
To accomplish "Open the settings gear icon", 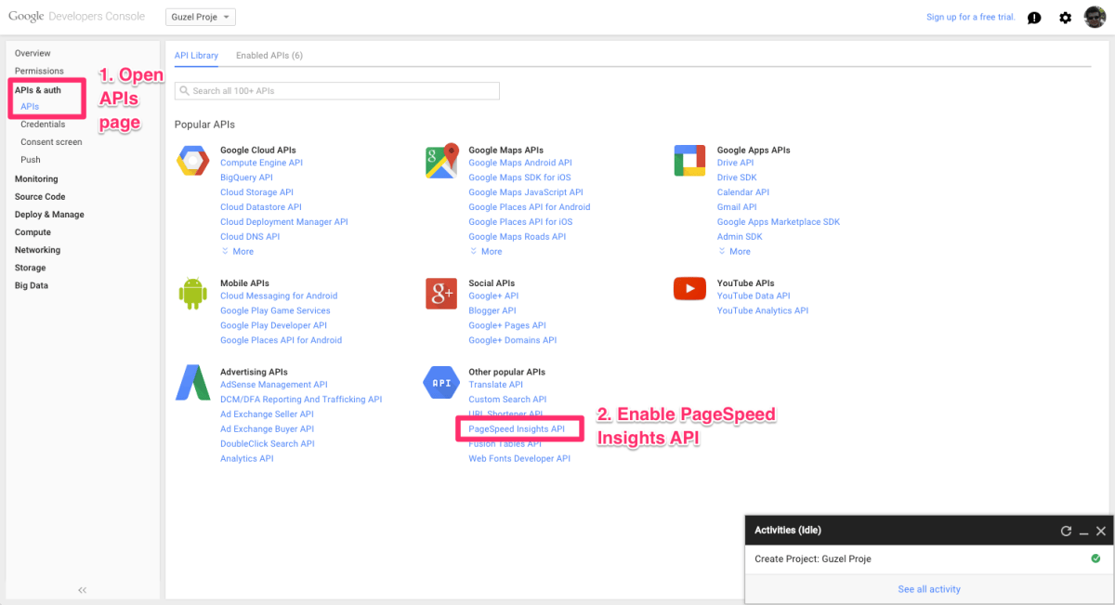I will pyautogui.click(x=1065, y=17).
